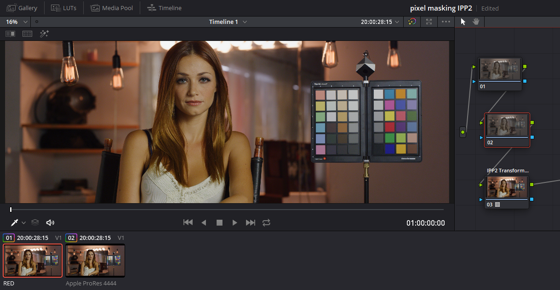This screenshot has height=290, width=560.
Task: Play the clip in reverse
Action: tap(204, 222)
